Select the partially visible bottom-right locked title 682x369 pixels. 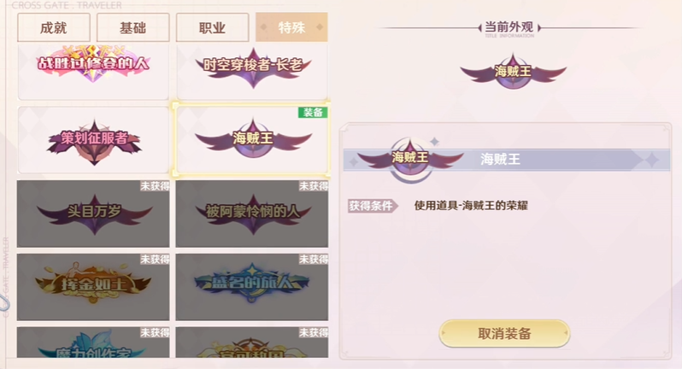pyautogui.click(x=252, y=343)
